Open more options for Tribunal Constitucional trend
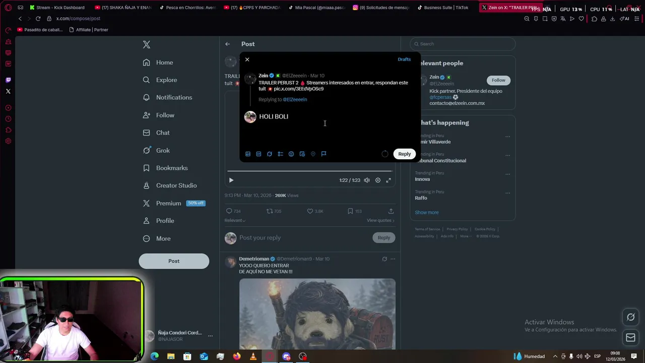This screenshot has height=363, width=645. point(507,155)
